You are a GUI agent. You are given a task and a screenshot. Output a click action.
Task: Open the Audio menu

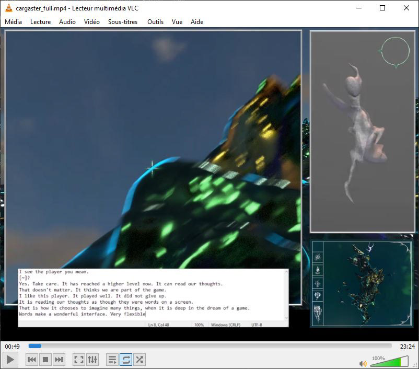coord(67,22)
